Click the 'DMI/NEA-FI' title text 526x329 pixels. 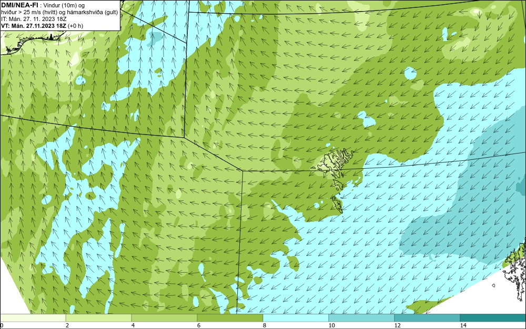tap(19, 5)
